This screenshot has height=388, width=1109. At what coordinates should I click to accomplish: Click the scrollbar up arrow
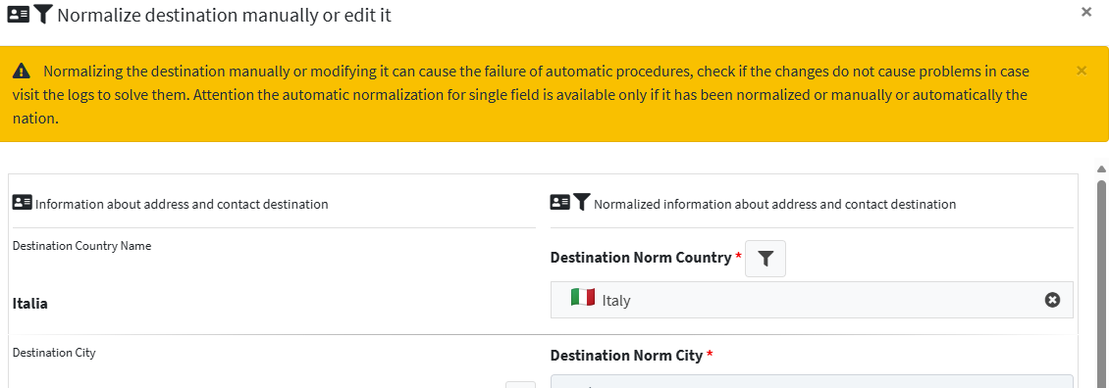pyautogui.click(x=1101, y=169)
